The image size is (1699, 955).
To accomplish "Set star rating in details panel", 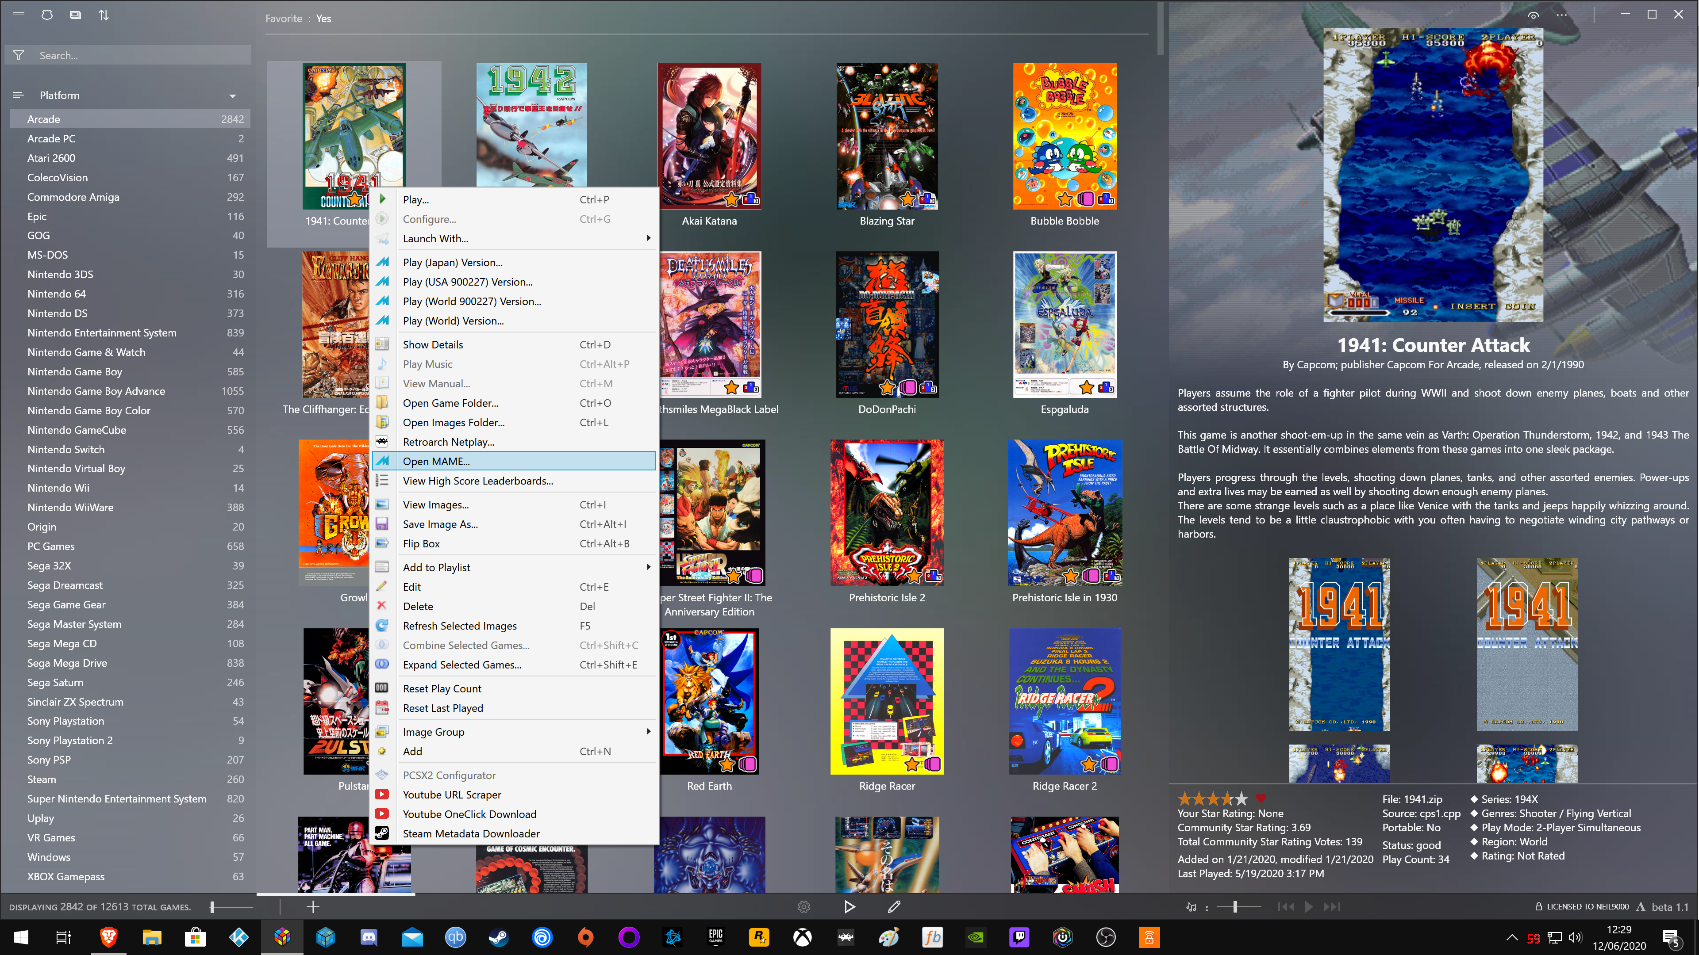I will coord(1212,798).
